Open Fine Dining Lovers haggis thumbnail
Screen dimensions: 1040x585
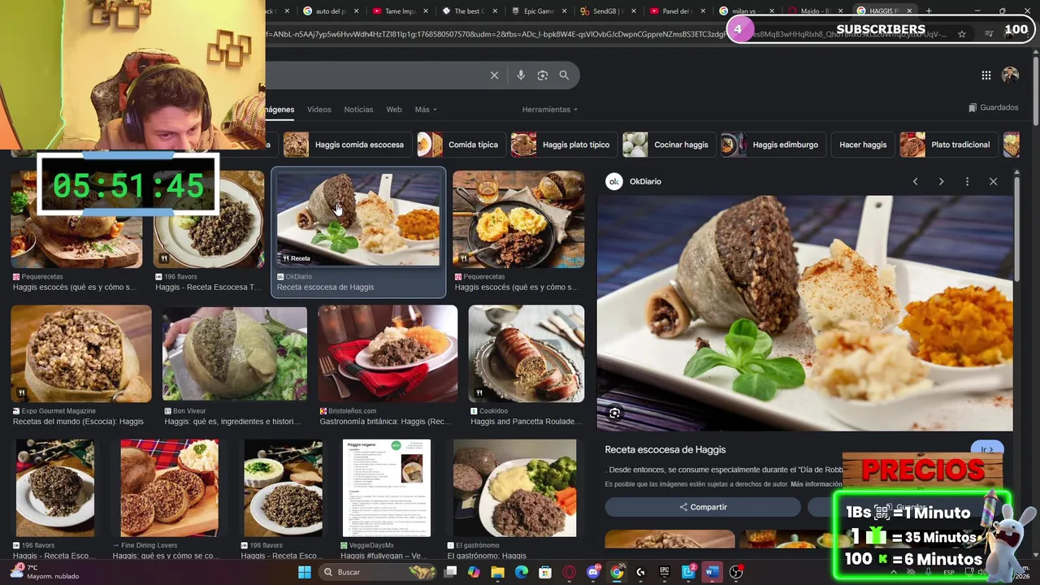(169, 488)
